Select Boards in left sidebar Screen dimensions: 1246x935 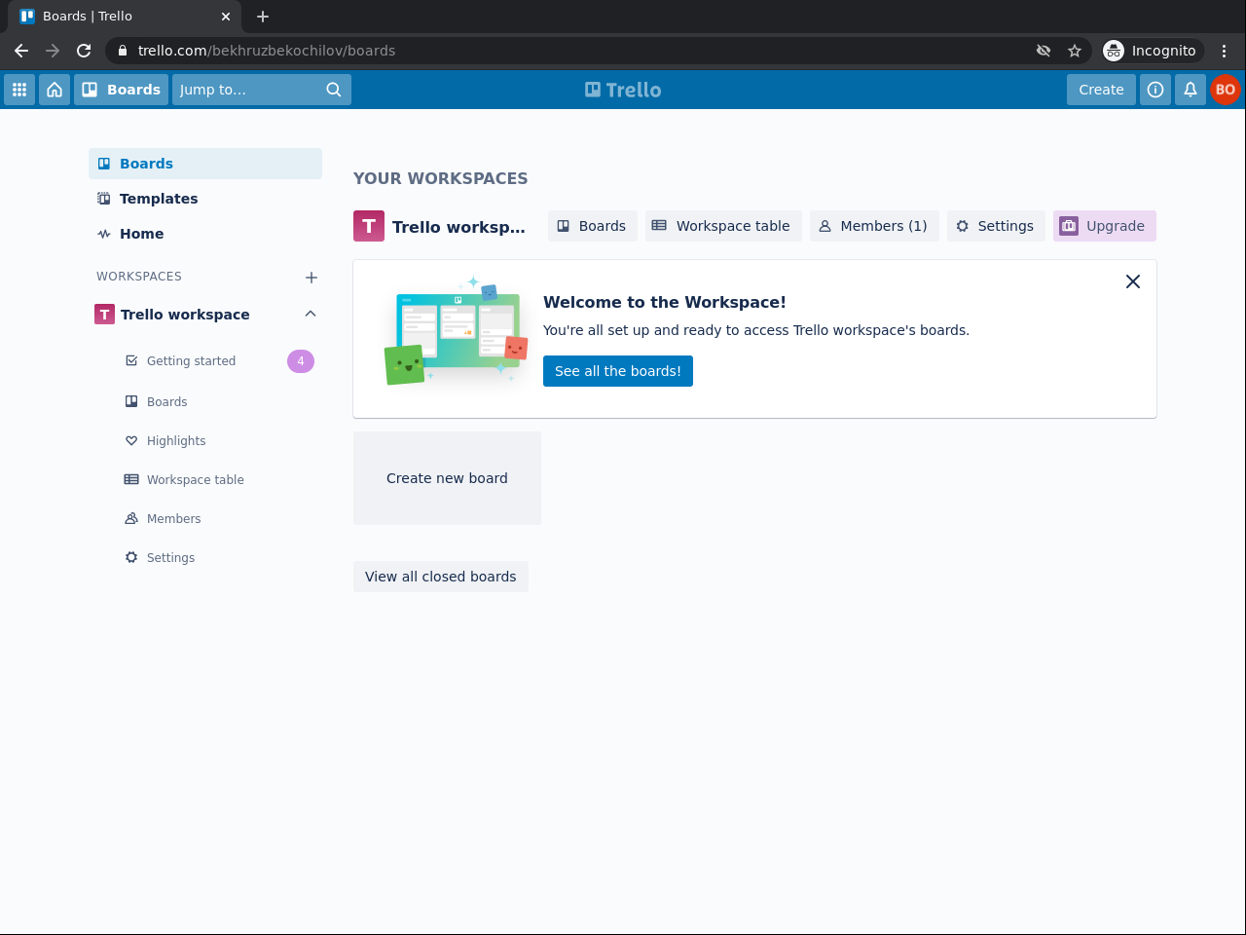coord(205,164)
